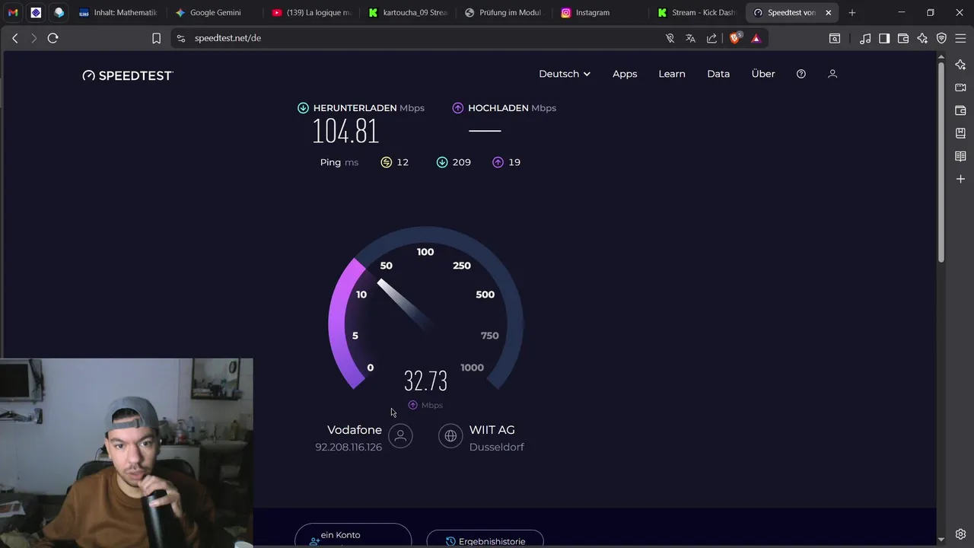Switch to the kartoucha_09 Stream tab
This screenshot has height=548, width=974.
(x=408, y=13)
